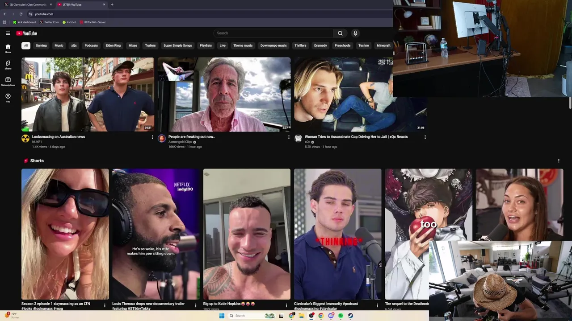The height and width of the screenshot is (321, 572).
Task: Click the YouTube logo
Action: click(x=26, y=33)
